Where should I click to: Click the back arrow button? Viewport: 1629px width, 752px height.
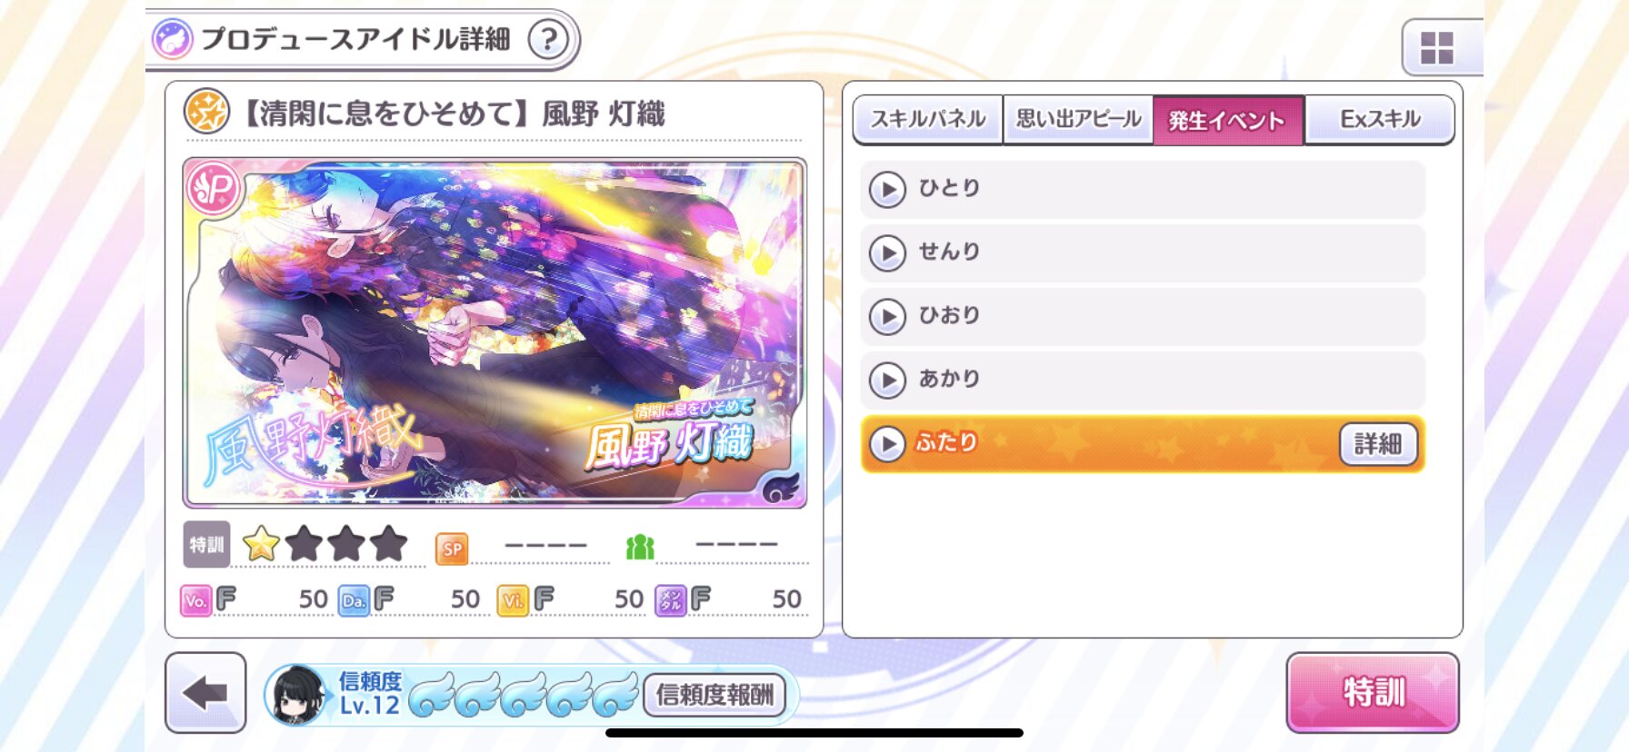click(205, 692)
